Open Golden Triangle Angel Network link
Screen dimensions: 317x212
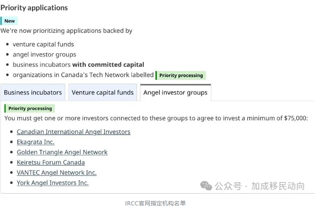pyautogui.click(x=62, y=152)
